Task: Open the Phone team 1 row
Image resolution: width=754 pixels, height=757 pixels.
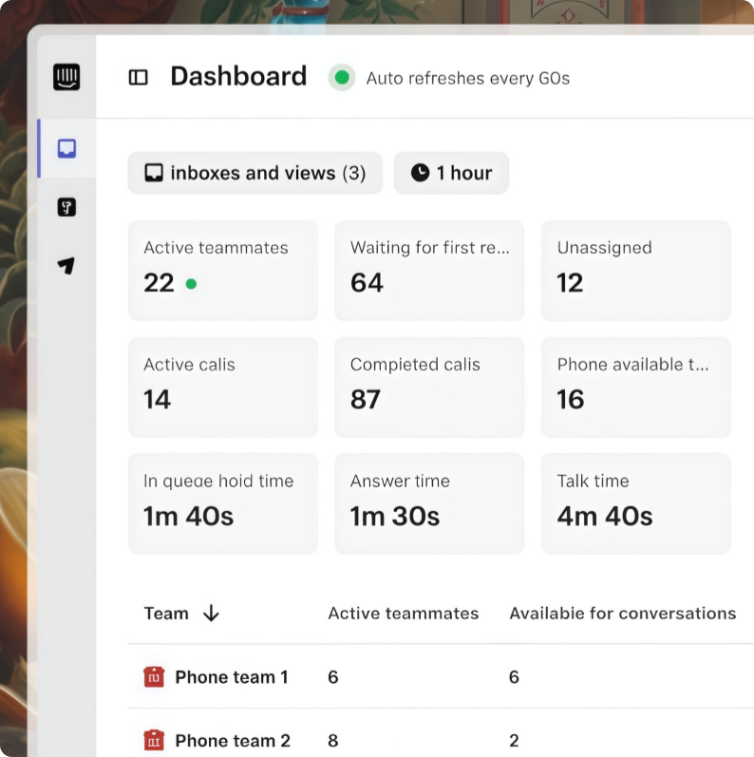Action: coord(232,677)
